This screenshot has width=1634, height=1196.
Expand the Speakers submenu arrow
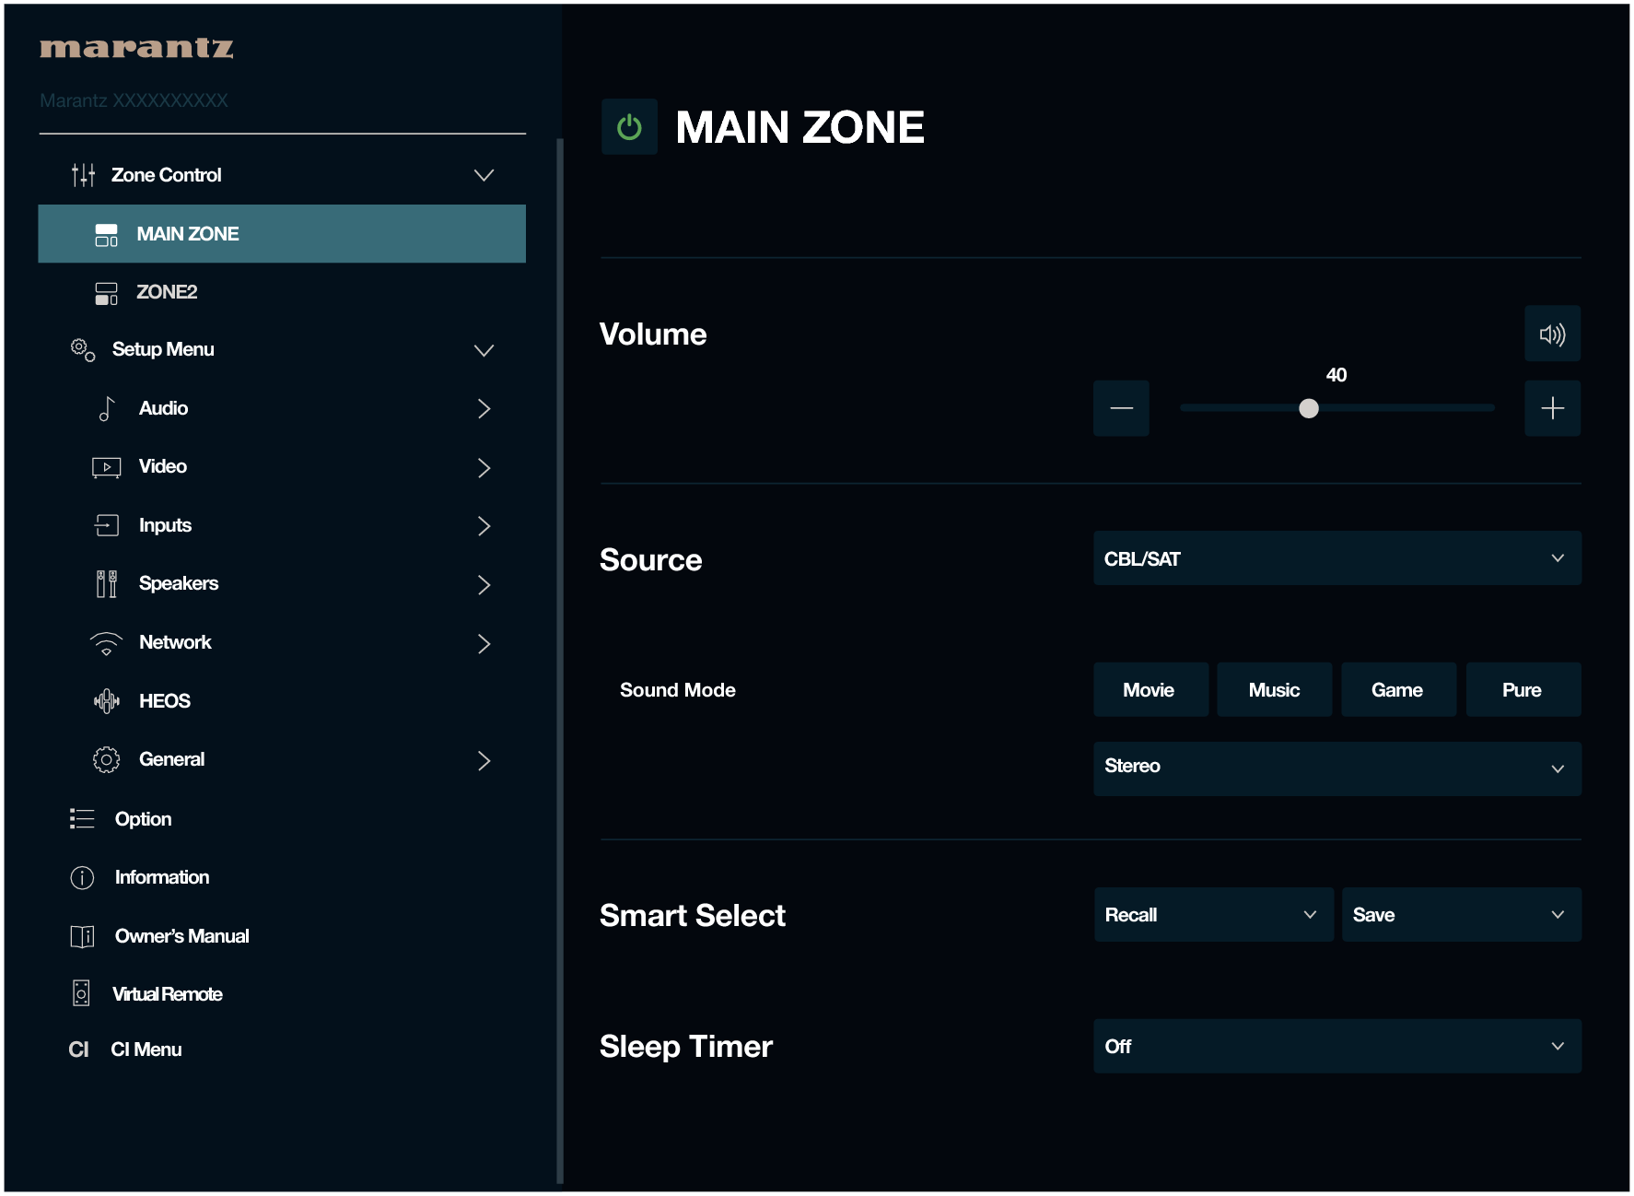point(484,584)
